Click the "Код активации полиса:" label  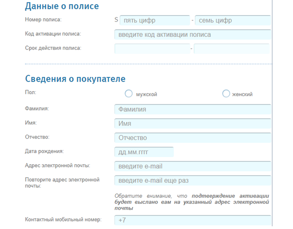(53, 34)
